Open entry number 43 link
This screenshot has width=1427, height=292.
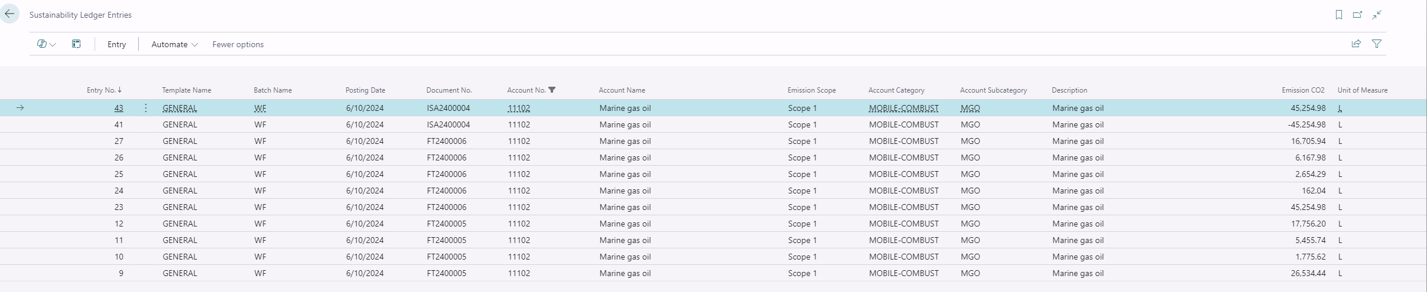[119, 109]
